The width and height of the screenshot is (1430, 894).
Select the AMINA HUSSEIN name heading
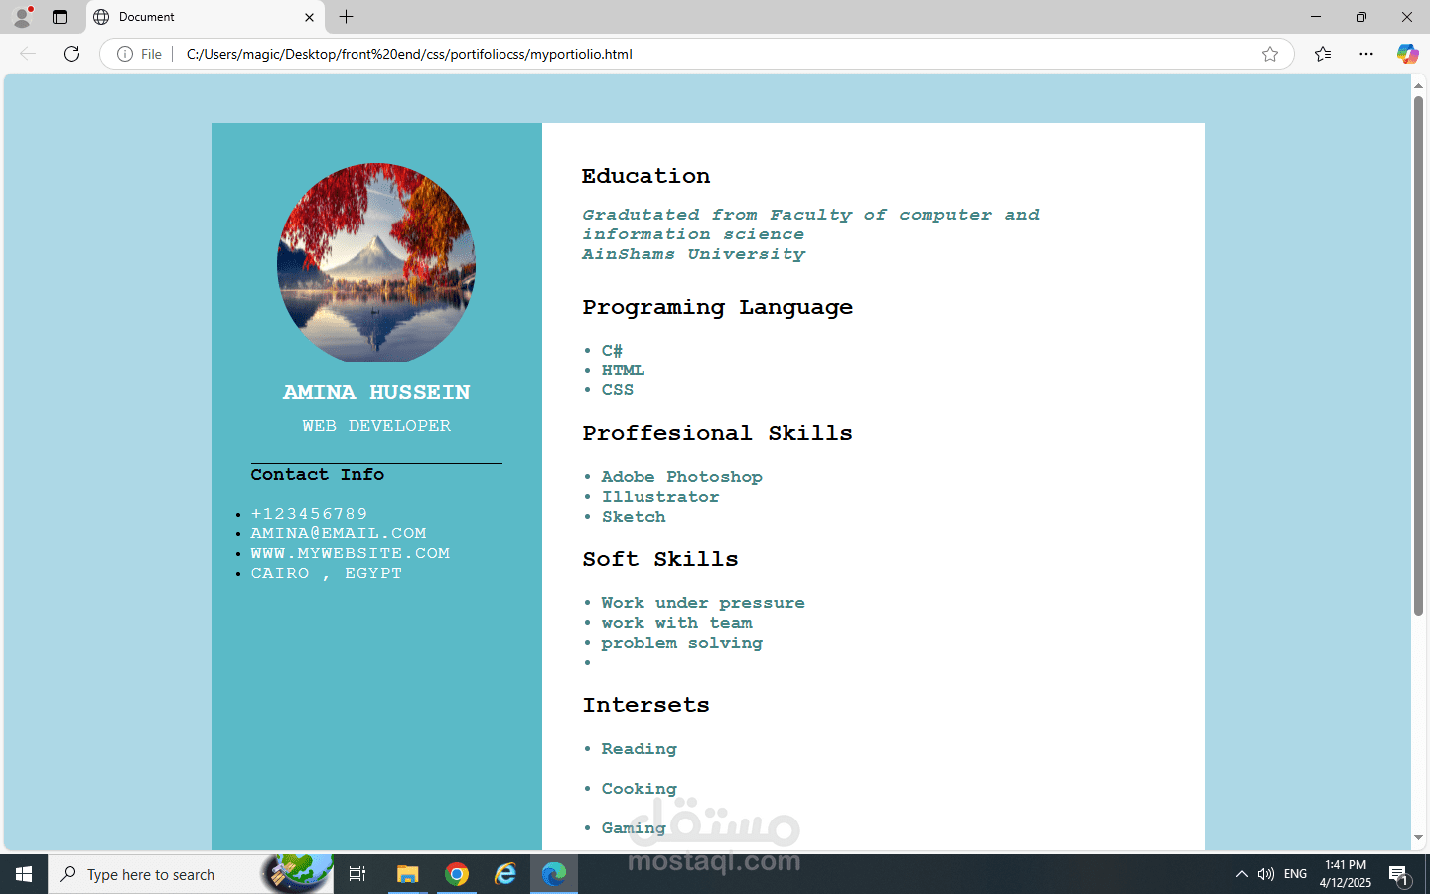(x=376, y=393)
